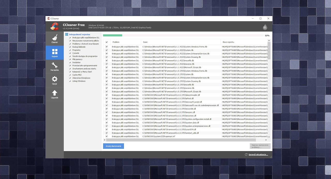Select the mscorsec.dll path cell
The image size is (331, 179).
click(169, 116)
